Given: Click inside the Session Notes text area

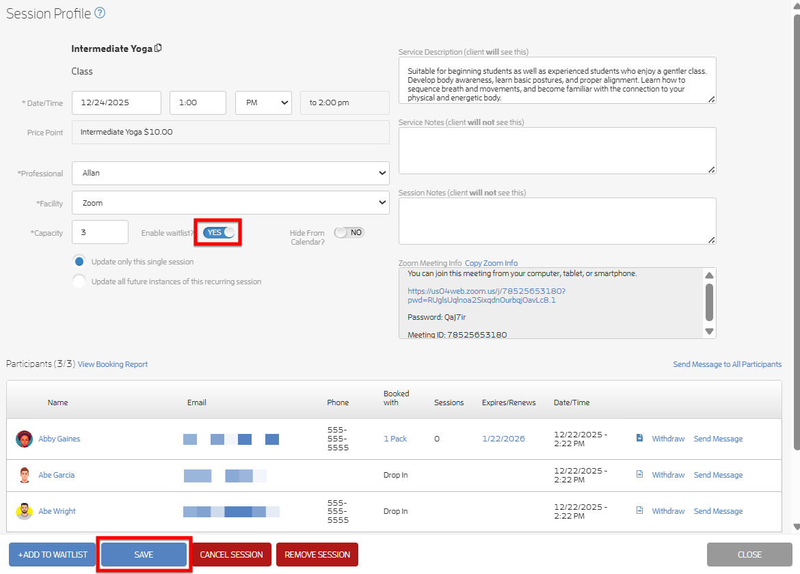Looking at the screenshot, I should (x=557, y=221).
